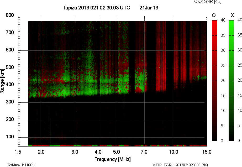
Task: Click the red-green status strip along plot bottom
Action: [118, 145]
